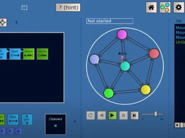Click the teal center node

tap(125, 66)
